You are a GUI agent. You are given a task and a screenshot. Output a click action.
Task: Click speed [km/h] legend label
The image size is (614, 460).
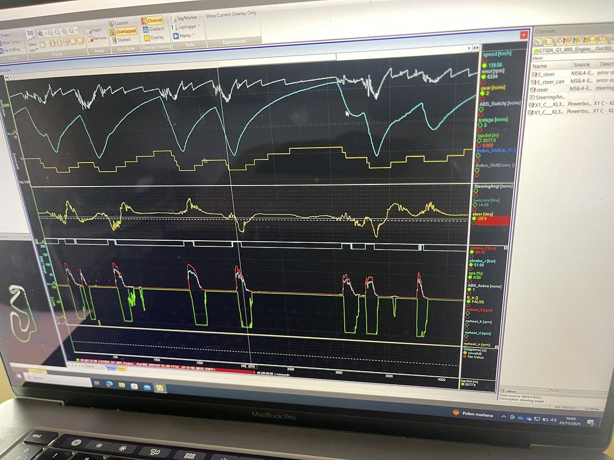(x=497, y=54)
